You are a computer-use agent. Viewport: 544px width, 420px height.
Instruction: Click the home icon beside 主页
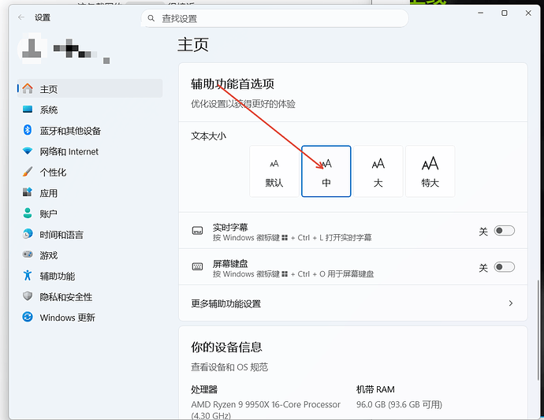[28, 88]
